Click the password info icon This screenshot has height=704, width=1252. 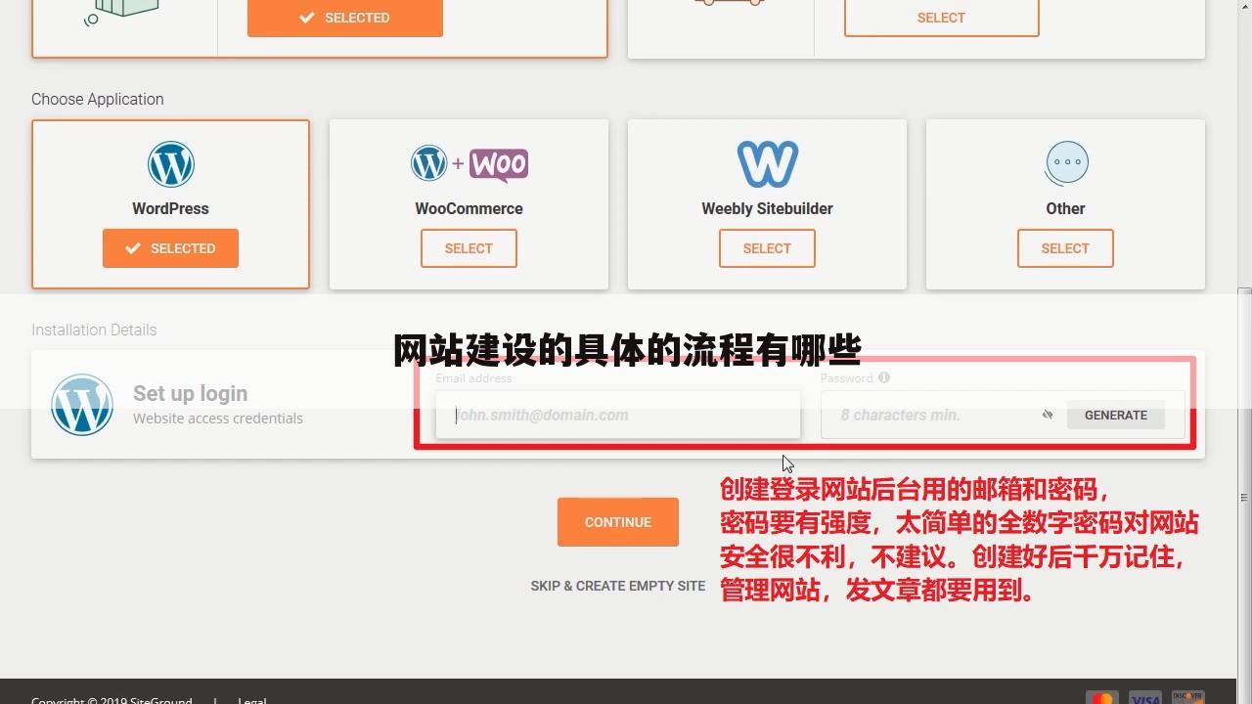(884, 377)
